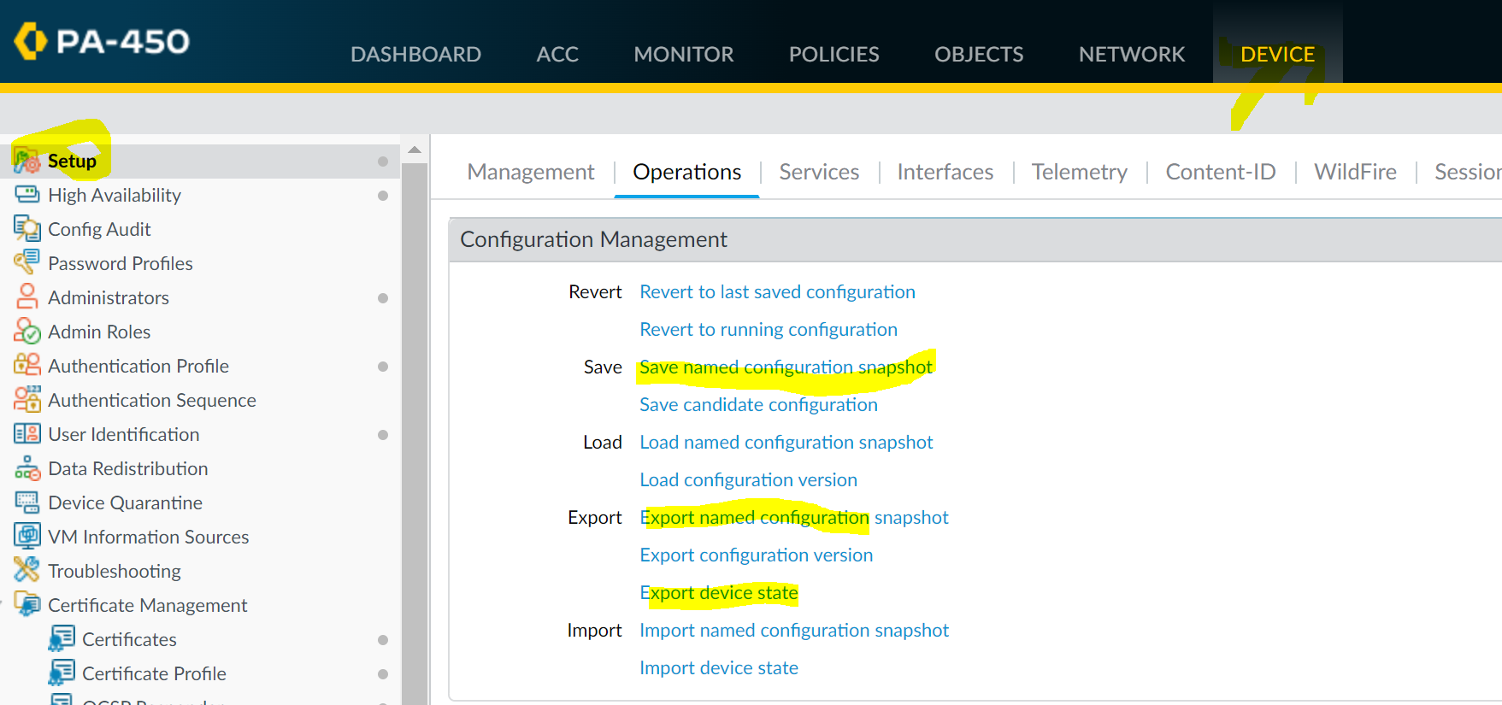Select VM Information Sources
This screenshot has height=705, width=1502.
pos(149,537)
